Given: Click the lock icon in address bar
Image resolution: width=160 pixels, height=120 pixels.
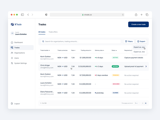Looking at the screenshot, I should [83, 15].
